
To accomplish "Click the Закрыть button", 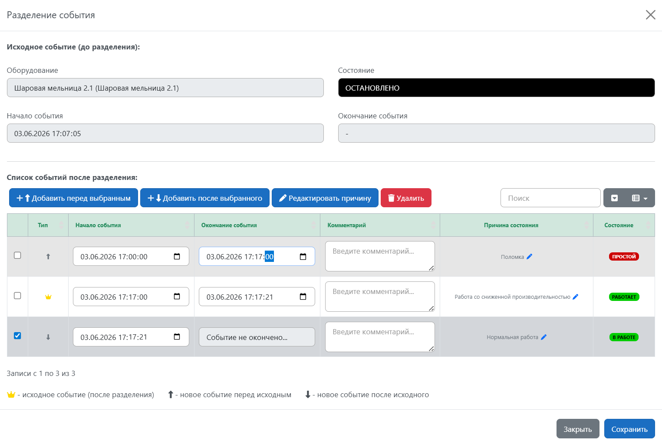I will coord(578,429).
